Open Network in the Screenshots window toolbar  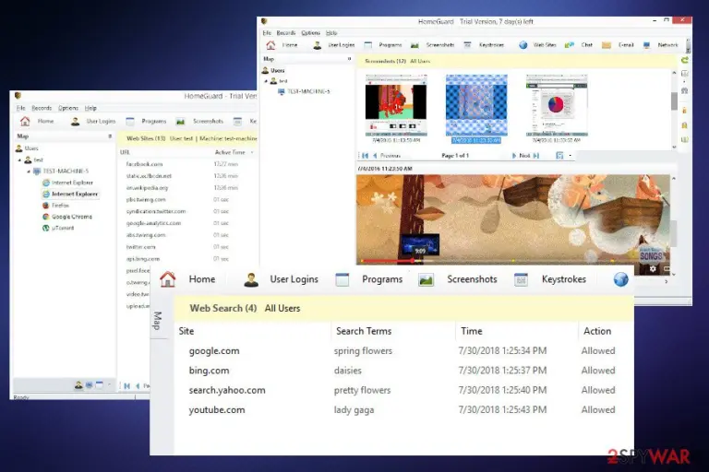click(x=660, y=45)
